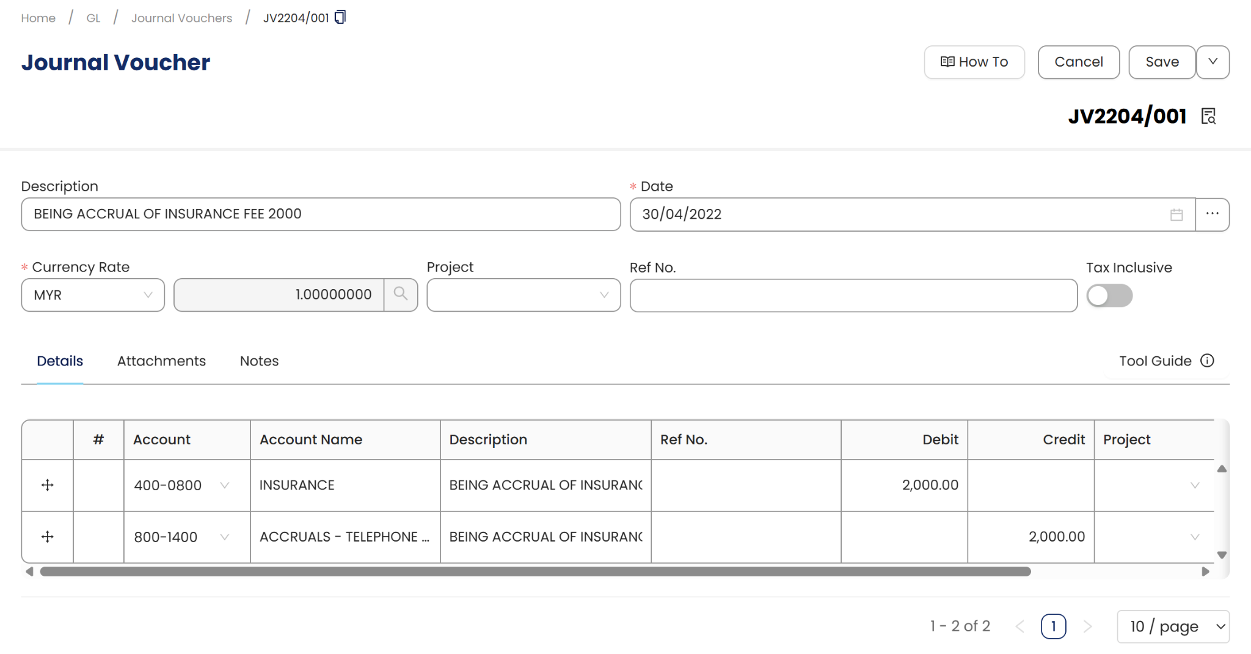Open the Save options dropdown arrow
Image resolution: width=1251 pixels, height=654 pixels.
[1213, 62]
